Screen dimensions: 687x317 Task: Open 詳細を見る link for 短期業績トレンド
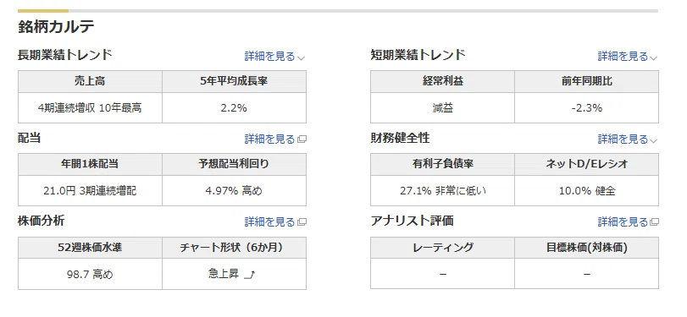pos(623,57)
